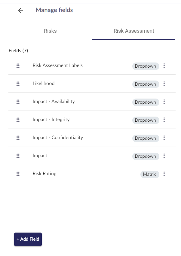The width and height of the screenshot is (181, 256).
Task: Go back using the left arrow icon
Action: (20, 11)
